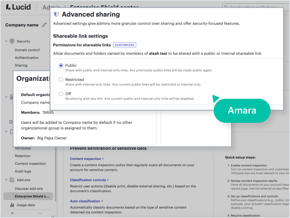Click the Add-ons menu label
The image size is (290, 218).
pos(23,180)
